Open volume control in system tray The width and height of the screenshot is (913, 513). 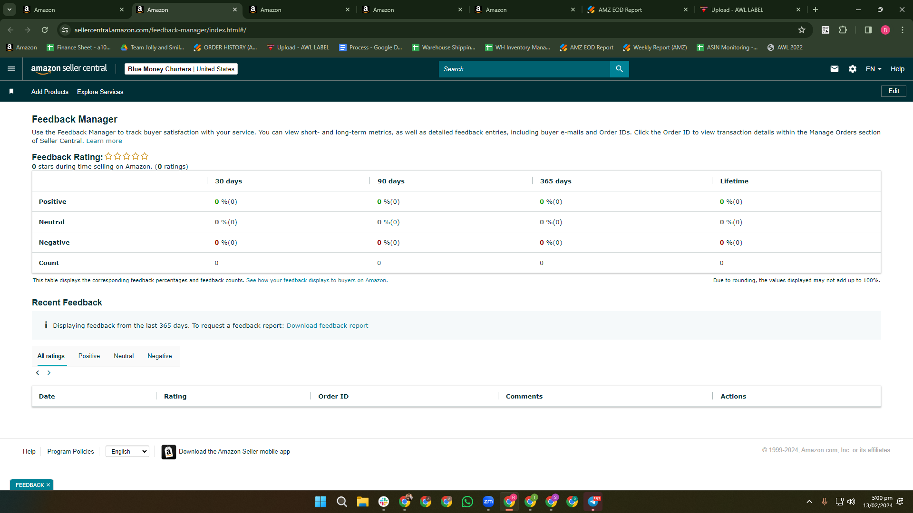point(851,502)
